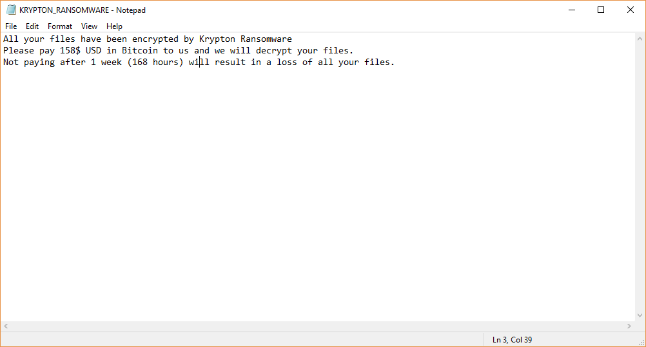Click the vertical scrollbar up arrow
The image size is (646, 347).
tap(640, 39)
